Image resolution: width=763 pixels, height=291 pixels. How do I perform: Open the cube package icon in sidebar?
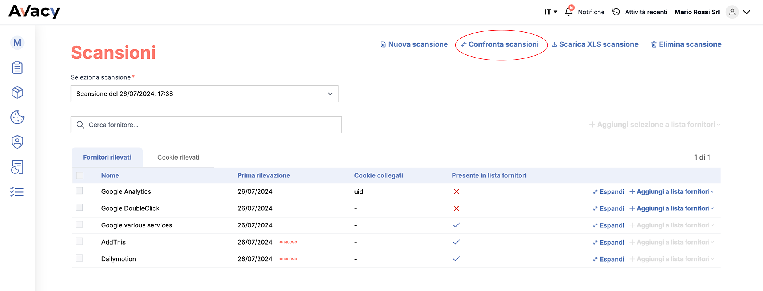(17, 93)
